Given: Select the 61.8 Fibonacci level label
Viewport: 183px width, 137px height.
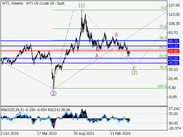Looking at the screenshot, I should [x=163, y=56].
